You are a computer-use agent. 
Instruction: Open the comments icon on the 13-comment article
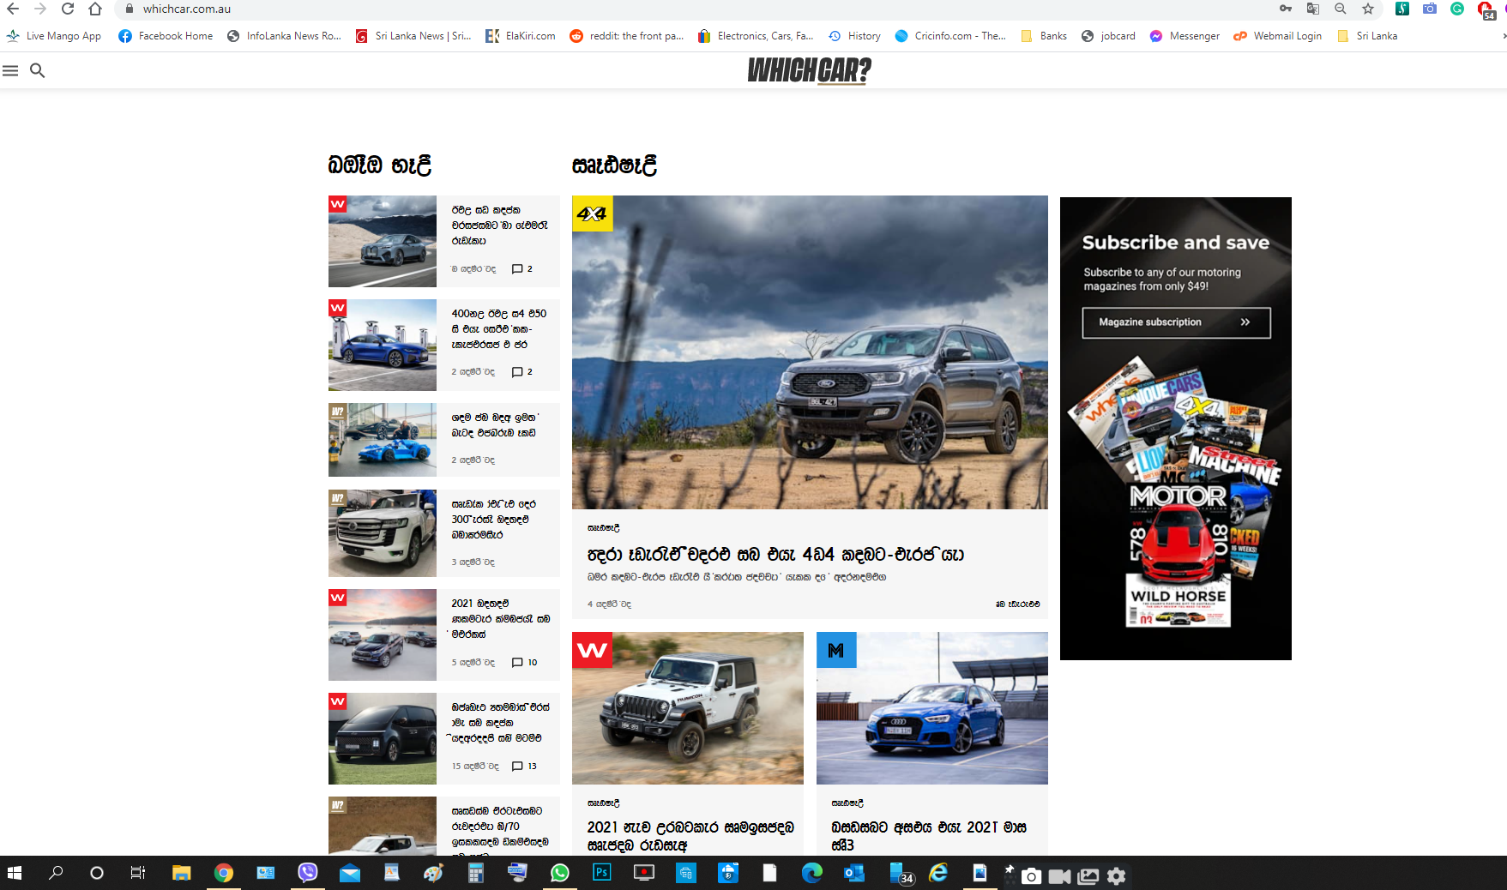pos(517,767)
